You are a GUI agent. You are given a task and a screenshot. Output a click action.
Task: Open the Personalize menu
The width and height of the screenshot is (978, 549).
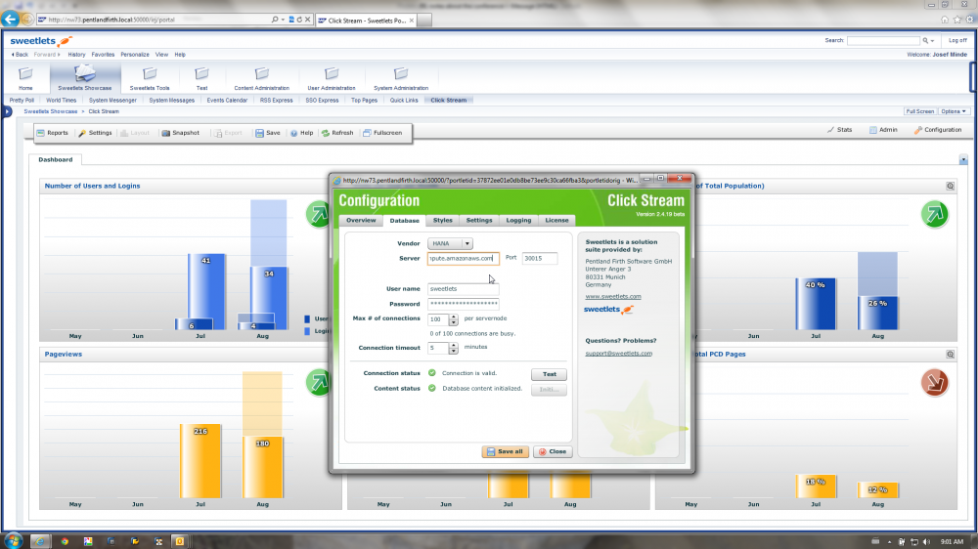135,54
